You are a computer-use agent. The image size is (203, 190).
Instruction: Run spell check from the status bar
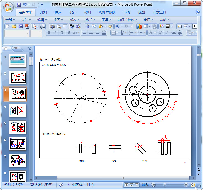[61, 185]
